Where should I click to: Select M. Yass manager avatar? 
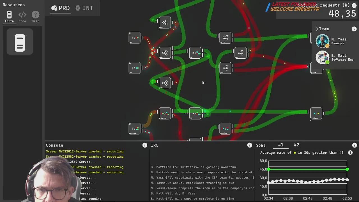pos(322,41)
